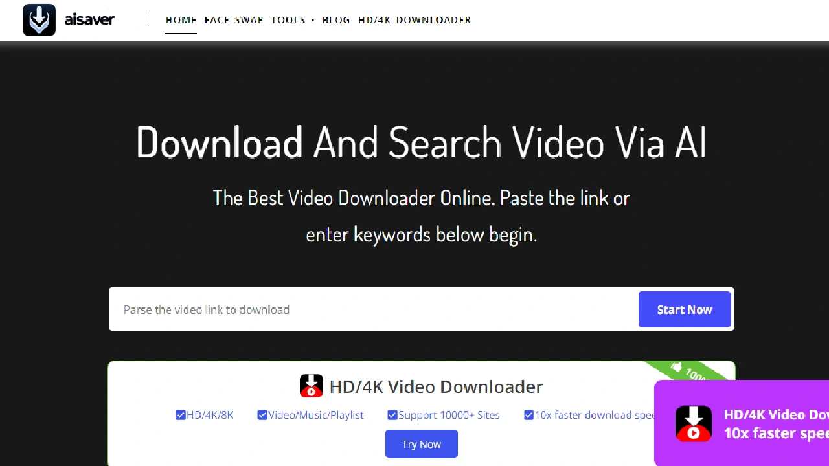Open the FACE SWAP page
The image size is (829, 466).
234,20
